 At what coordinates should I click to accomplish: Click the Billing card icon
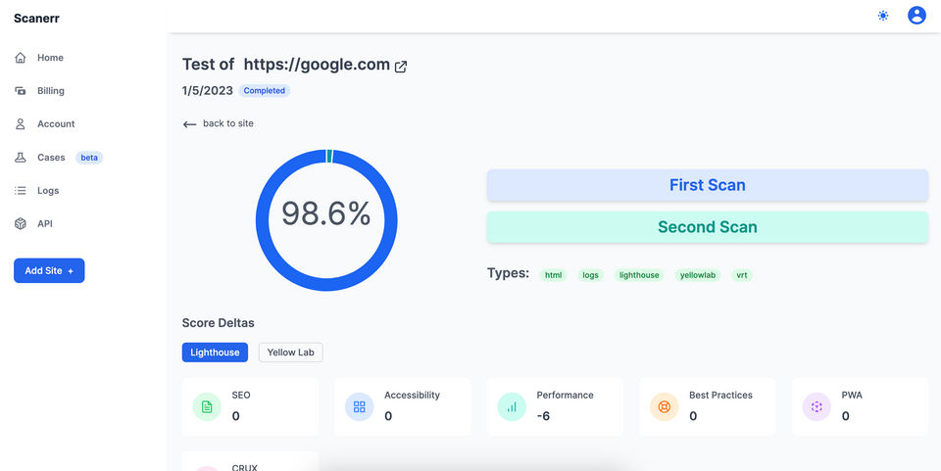tap(21, 90)
